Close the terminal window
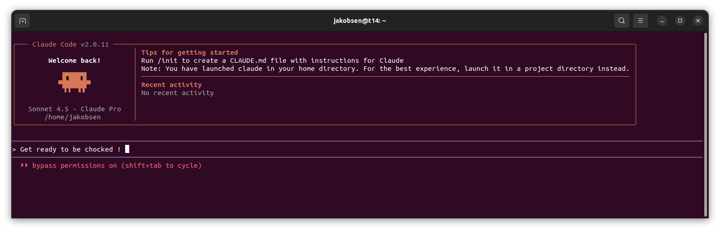The image size is (720, 231). 698,21
